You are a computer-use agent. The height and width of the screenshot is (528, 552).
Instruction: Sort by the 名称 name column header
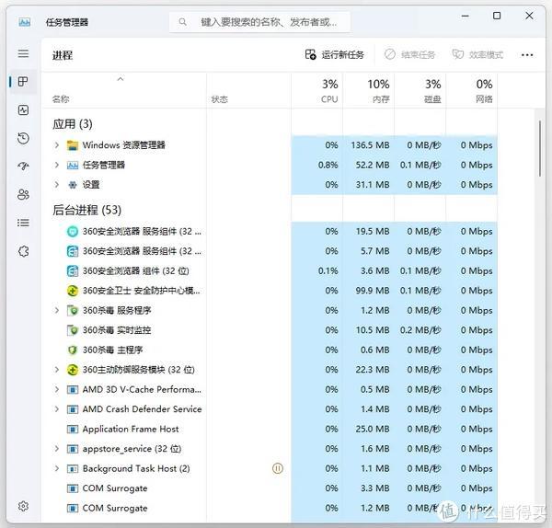pyautogui.click(x=124, y=90)
